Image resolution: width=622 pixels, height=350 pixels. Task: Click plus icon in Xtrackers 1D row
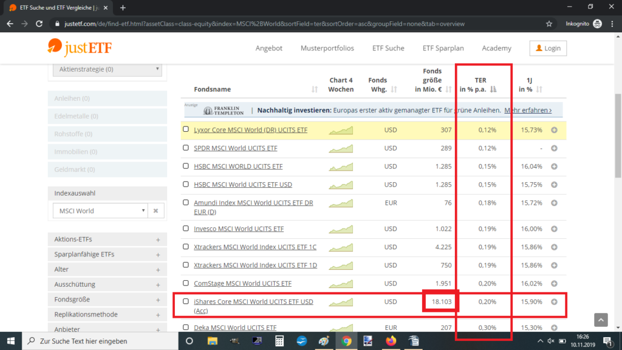pyautogui.click(x=554, y=266)
